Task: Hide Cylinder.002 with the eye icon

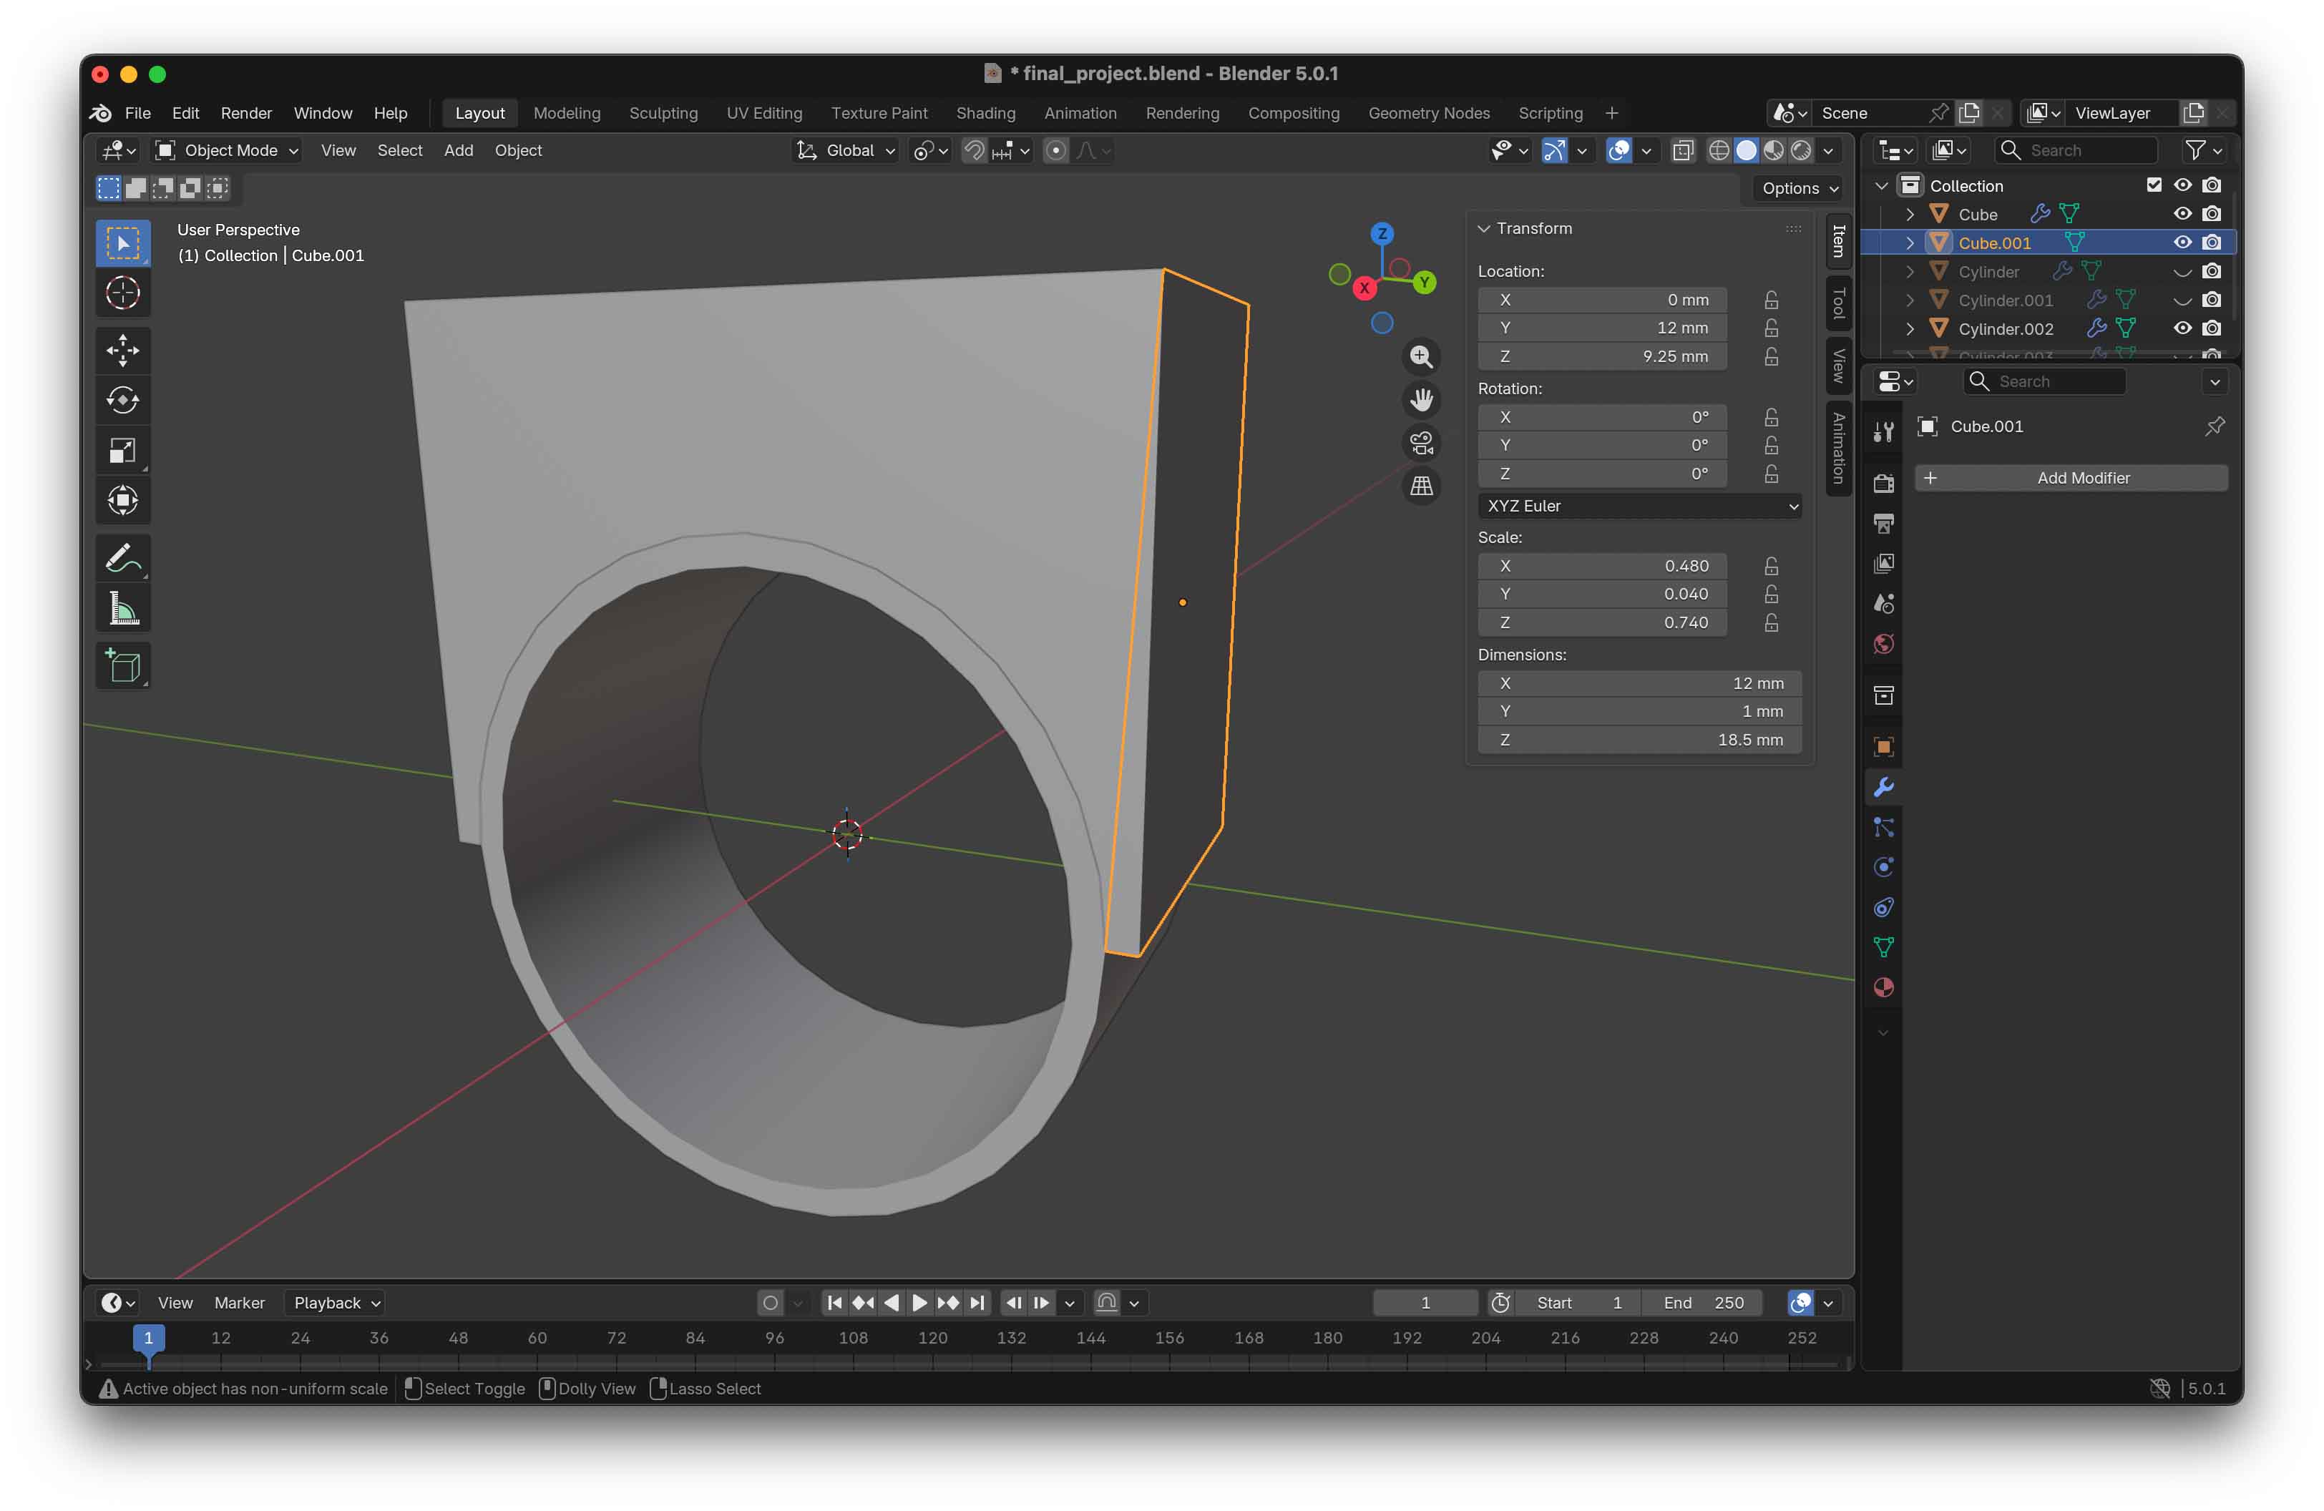Action: point(2182,329)
